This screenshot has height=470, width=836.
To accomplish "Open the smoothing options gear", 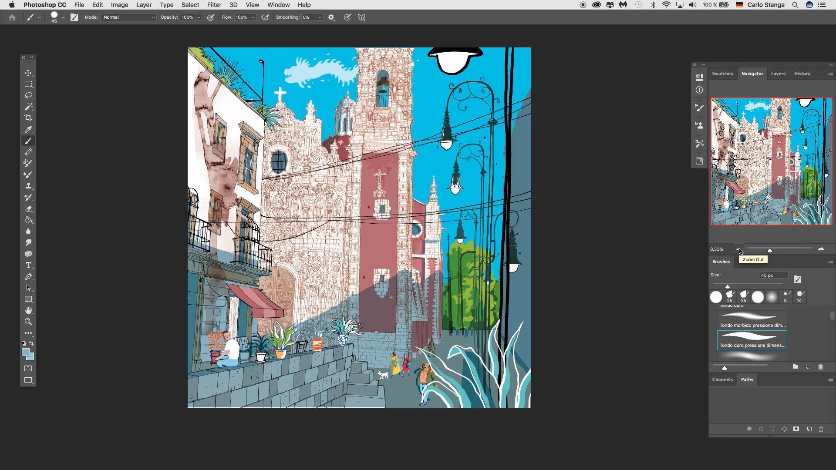I will click(x=331, y=17).
